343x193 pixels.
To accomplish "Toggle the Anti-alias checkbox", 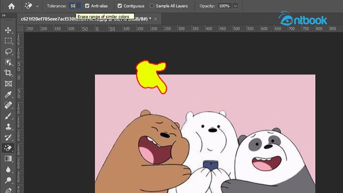I will pos(87,6).
